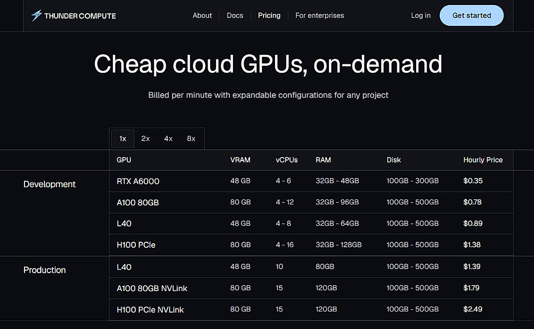Click the RAM column header
Image resolution: width=534 pixels, height=329 pixels.
click(x=323, y=160)
